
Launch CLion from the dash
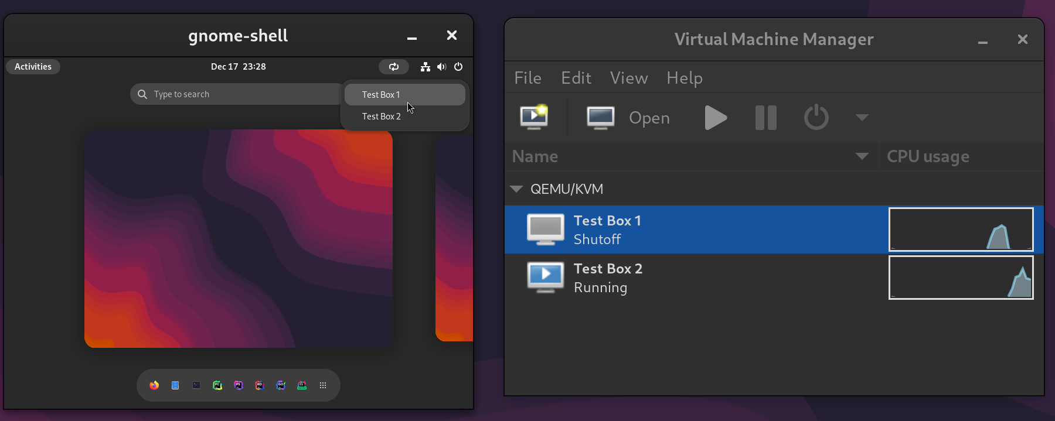[302, 385]
